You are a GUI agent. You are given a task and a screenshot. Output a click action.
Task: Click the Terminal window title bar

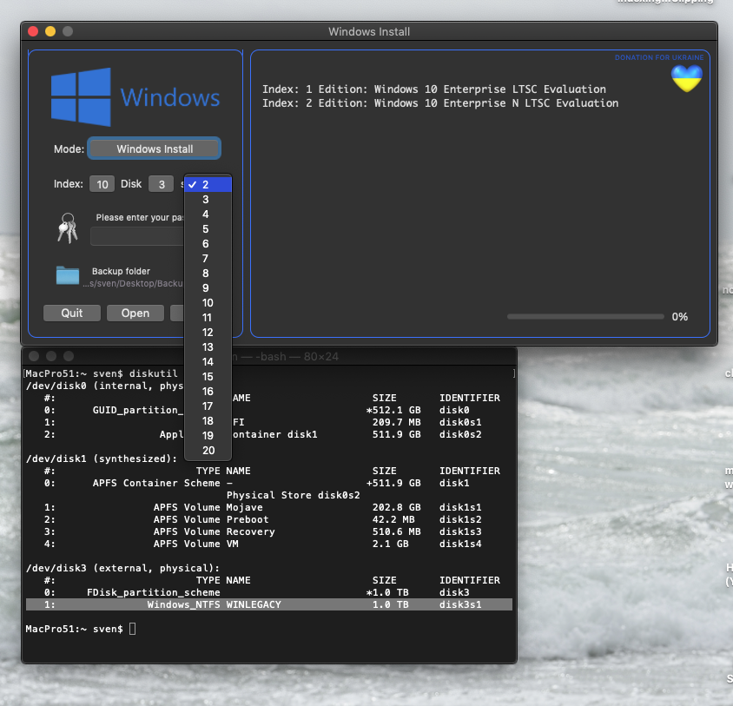(269, 356)
